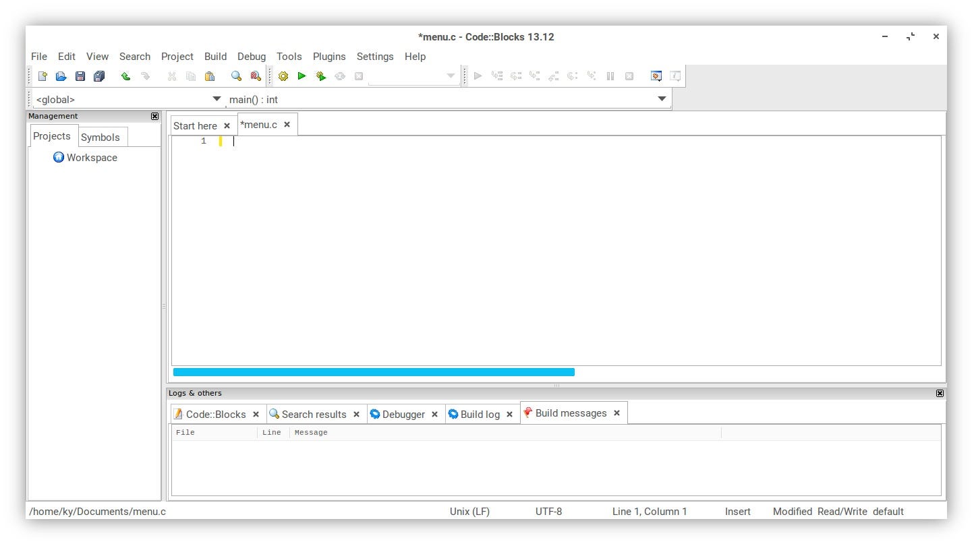Open the Plugins menu
Viewport: 974px width, 546px height.
tap(329, 57)
